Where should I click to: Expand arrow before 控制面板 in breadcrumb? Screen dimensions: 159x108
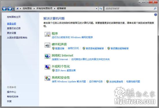(21, 8)
